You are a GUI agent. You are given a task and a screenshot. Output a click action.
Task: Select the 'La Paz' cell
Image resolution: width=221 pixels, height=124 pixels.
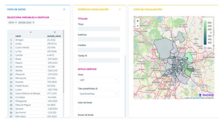[x=31, y=52]
